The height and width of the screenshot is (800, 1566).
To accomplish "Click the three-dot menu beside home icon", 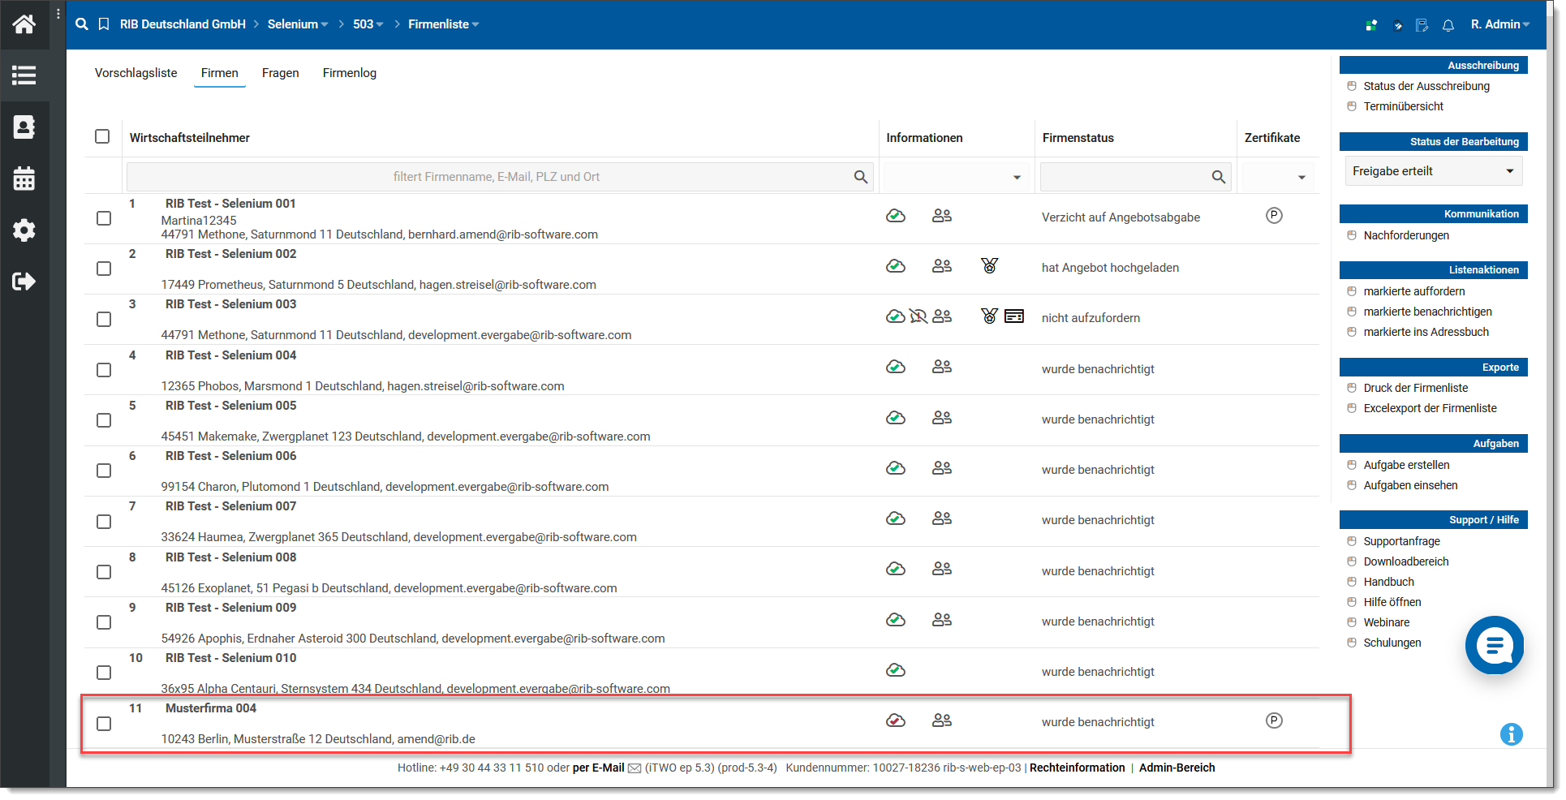I will [x=58, y=14].
